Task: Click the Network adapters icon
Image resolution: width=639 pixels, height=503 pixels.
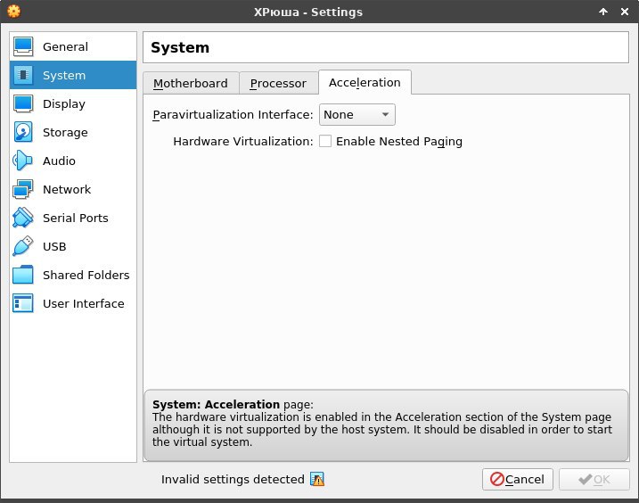Action: click(x=23, y=189)
